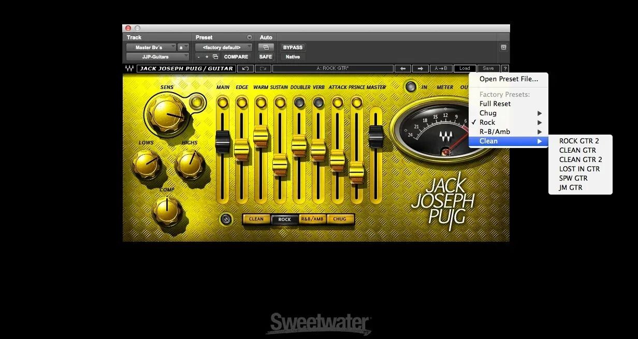Click the round bypass-type button beside CLEAN
The width and height of the screenshot is (638, 339).
click(x=225, y=219)
